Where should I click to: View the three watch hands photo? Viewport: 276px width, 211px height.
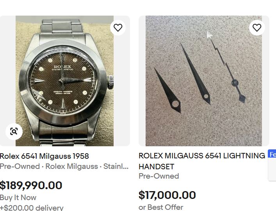coord(204,81)
